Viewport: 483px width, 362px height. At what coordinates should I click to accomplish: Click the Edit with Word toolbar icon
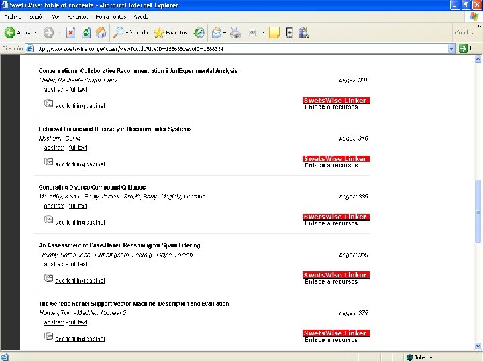click(253, 32)
